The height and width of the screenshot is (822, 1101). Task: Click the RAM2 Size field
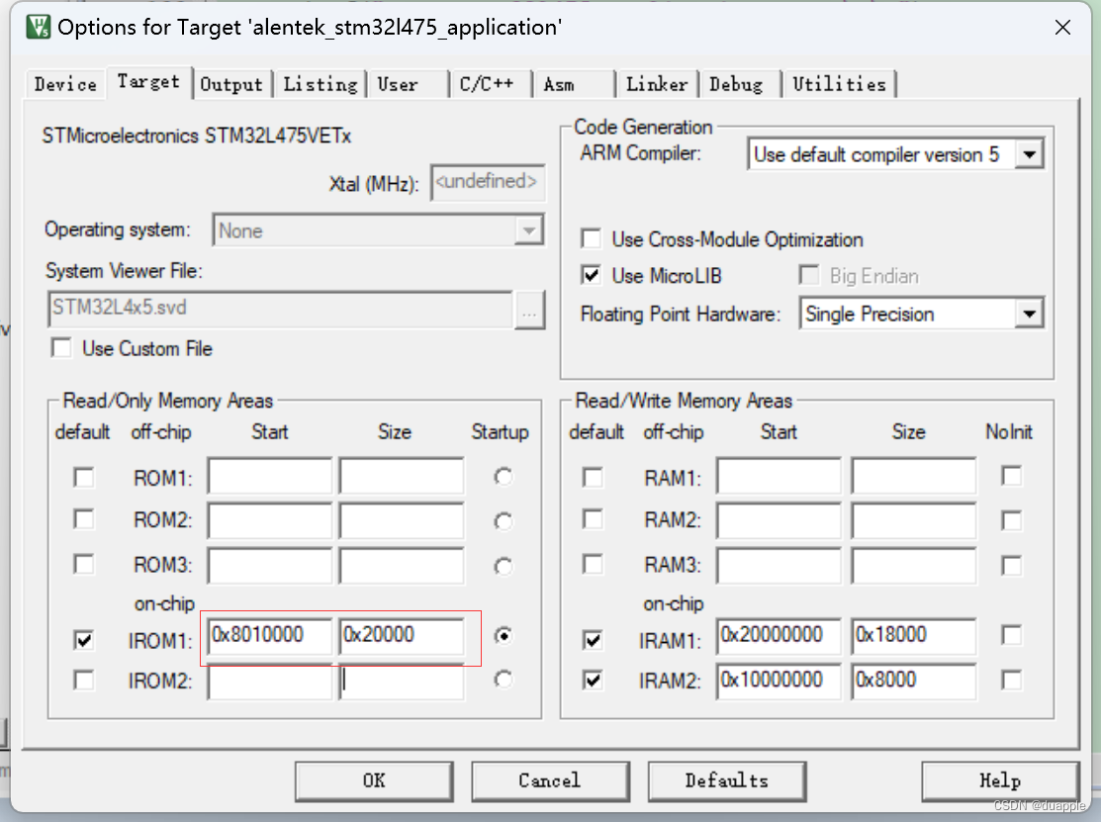point(913,520)
